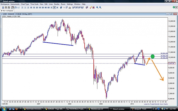Click the first blue indicator bars icon

pyautogui.click(x=73, y=8)
